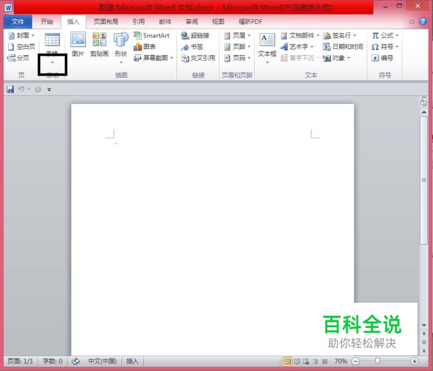This screenshot has width=433, height=371.
Task: Insert a chart (图表)
Action: click(145, 47)
